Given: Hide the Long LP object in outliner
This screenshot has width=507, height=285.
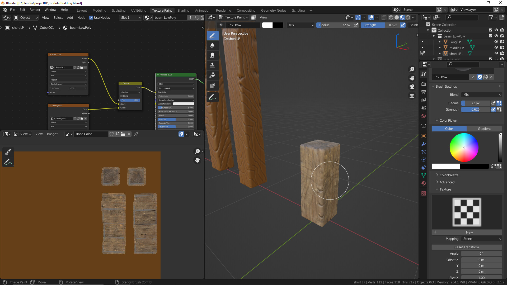Looking at the screenshot, I should coord(496,42).
